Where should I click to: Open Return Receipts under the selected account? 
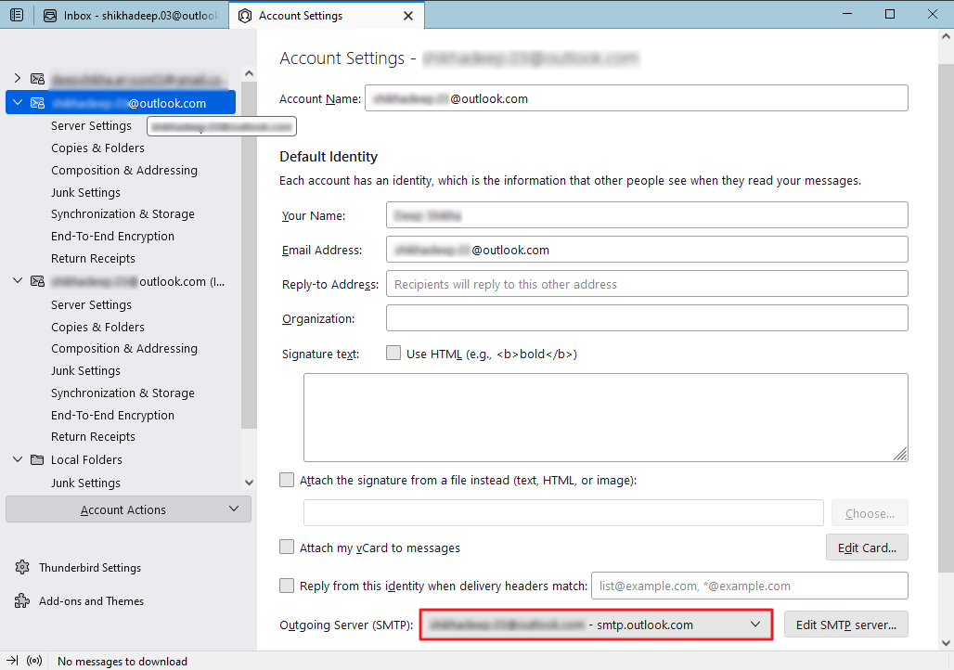coord(93,259)
